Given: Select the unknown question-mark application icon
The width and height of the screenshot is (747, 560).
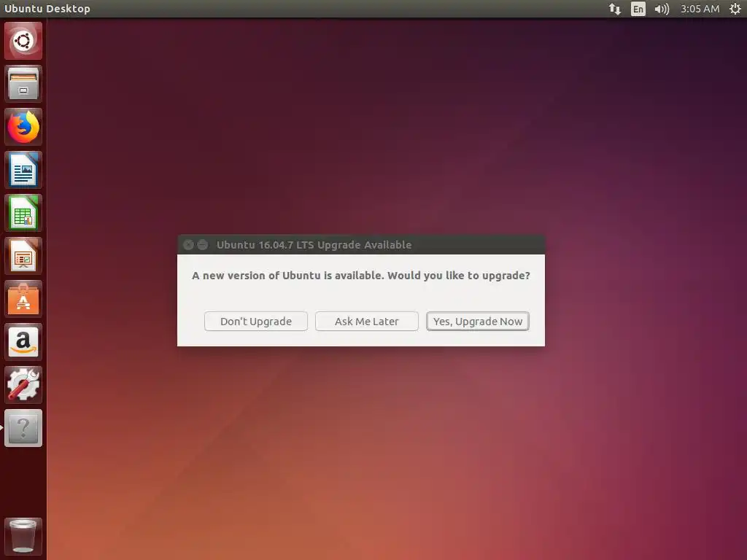Looking at the screenshot, I should click(x=23, y=428).
